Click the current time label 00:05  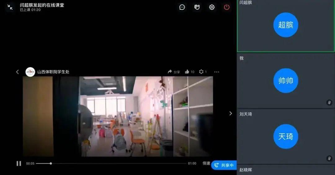[x=30, y=164]
